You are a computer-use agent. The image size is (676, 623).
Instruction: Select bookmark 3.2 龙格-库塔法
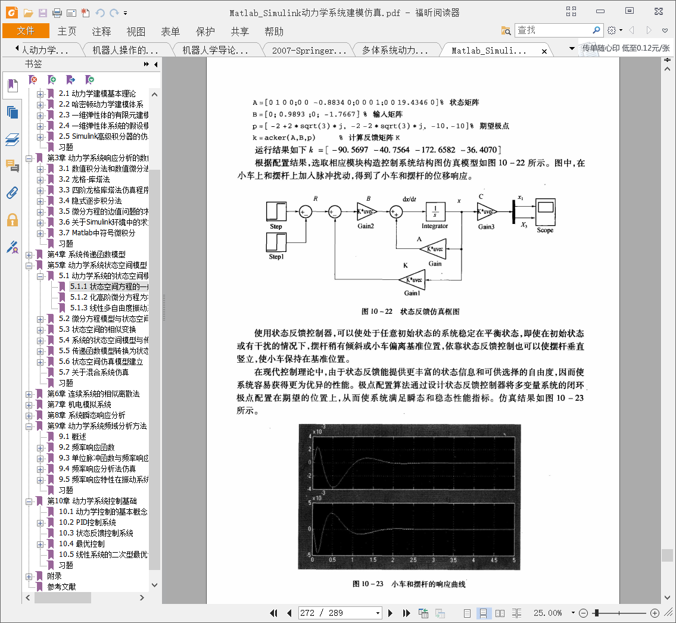point(85,179)
